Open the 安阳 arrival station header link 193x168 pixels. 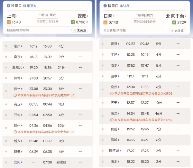point(83,16)
